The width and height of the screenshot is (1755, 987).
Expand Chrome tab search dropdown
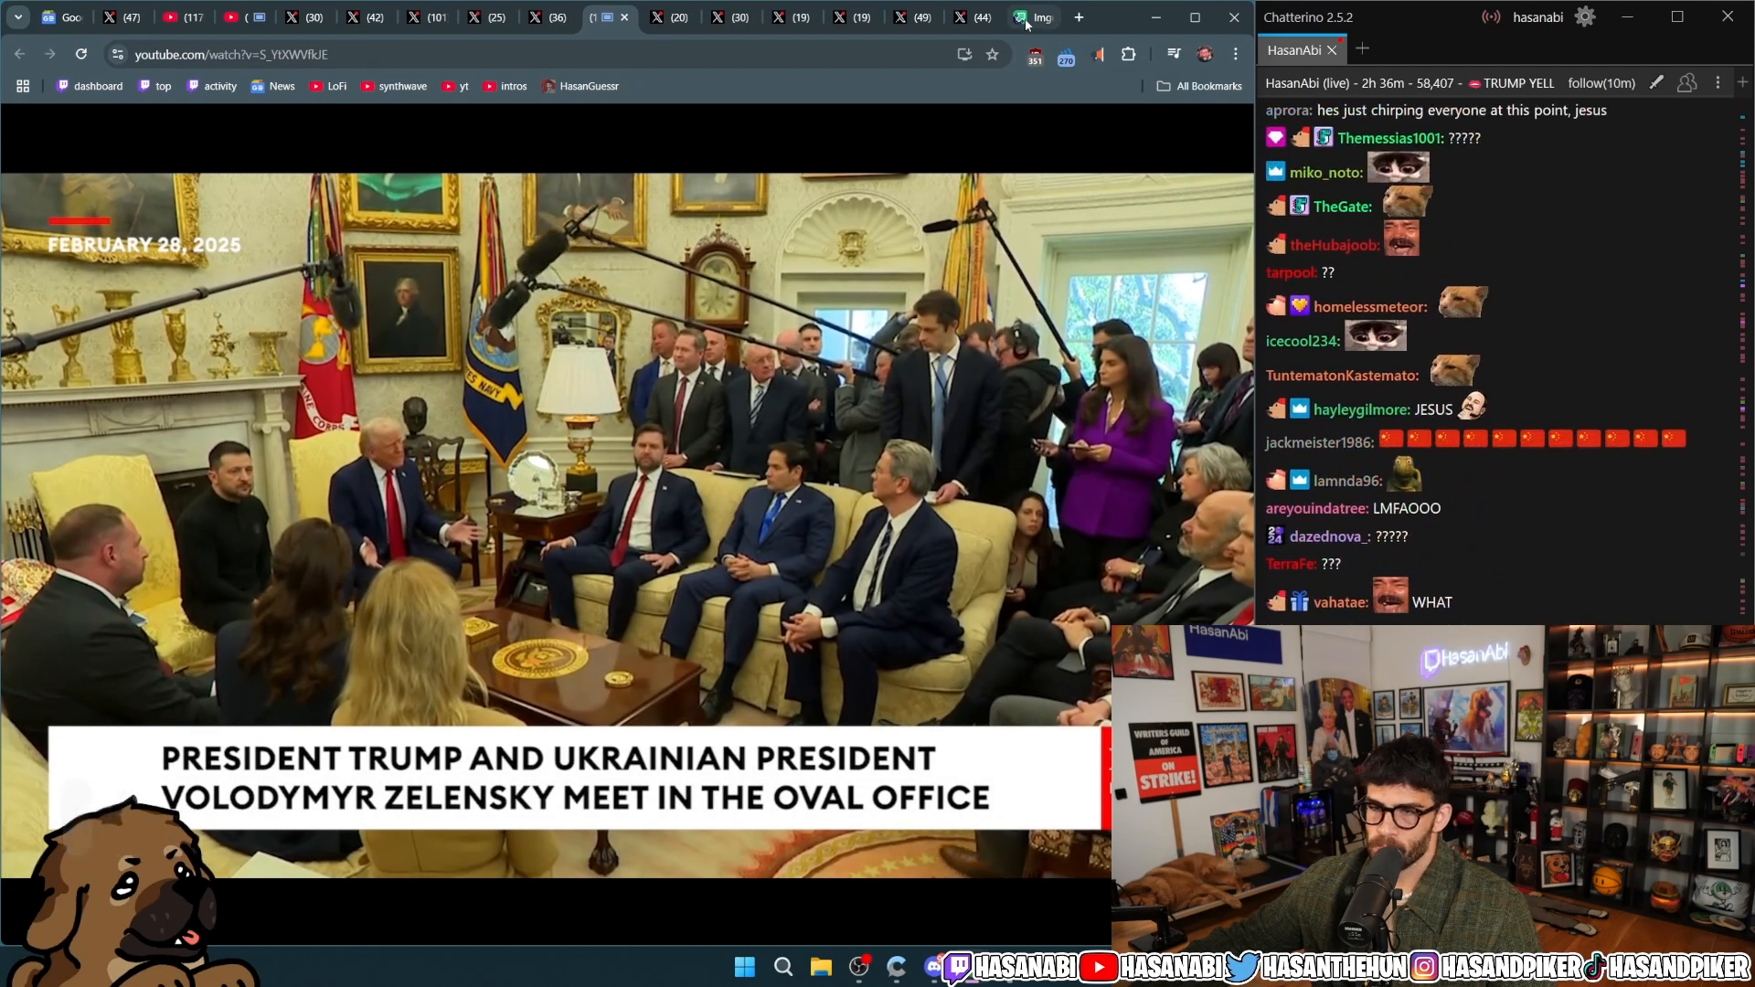click(x=18, y=17)
